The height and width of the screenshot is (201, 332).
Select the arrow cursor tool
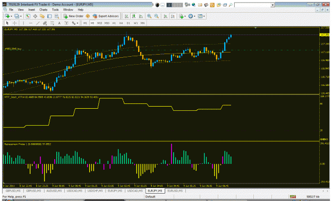7,23
